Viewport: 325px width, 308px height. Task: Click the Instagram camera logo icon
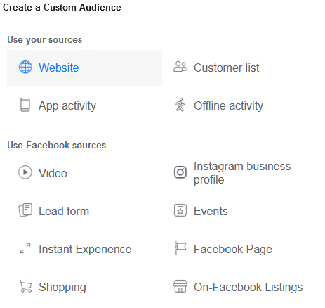(180, 172)
